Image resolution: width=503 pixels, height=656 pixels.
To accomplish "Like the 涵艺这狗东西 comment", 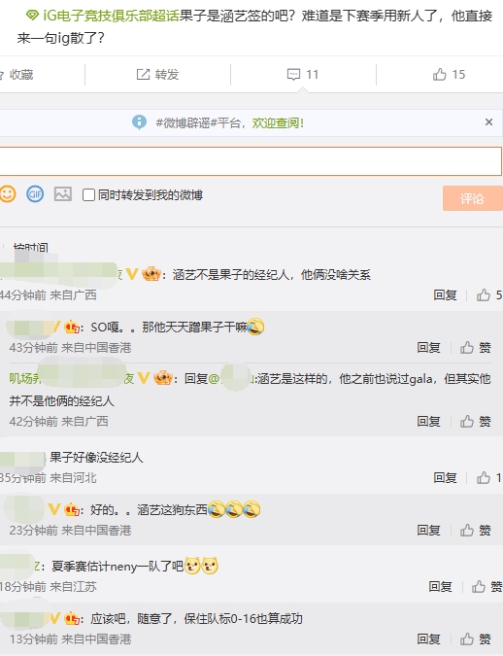I will (476, 531).
